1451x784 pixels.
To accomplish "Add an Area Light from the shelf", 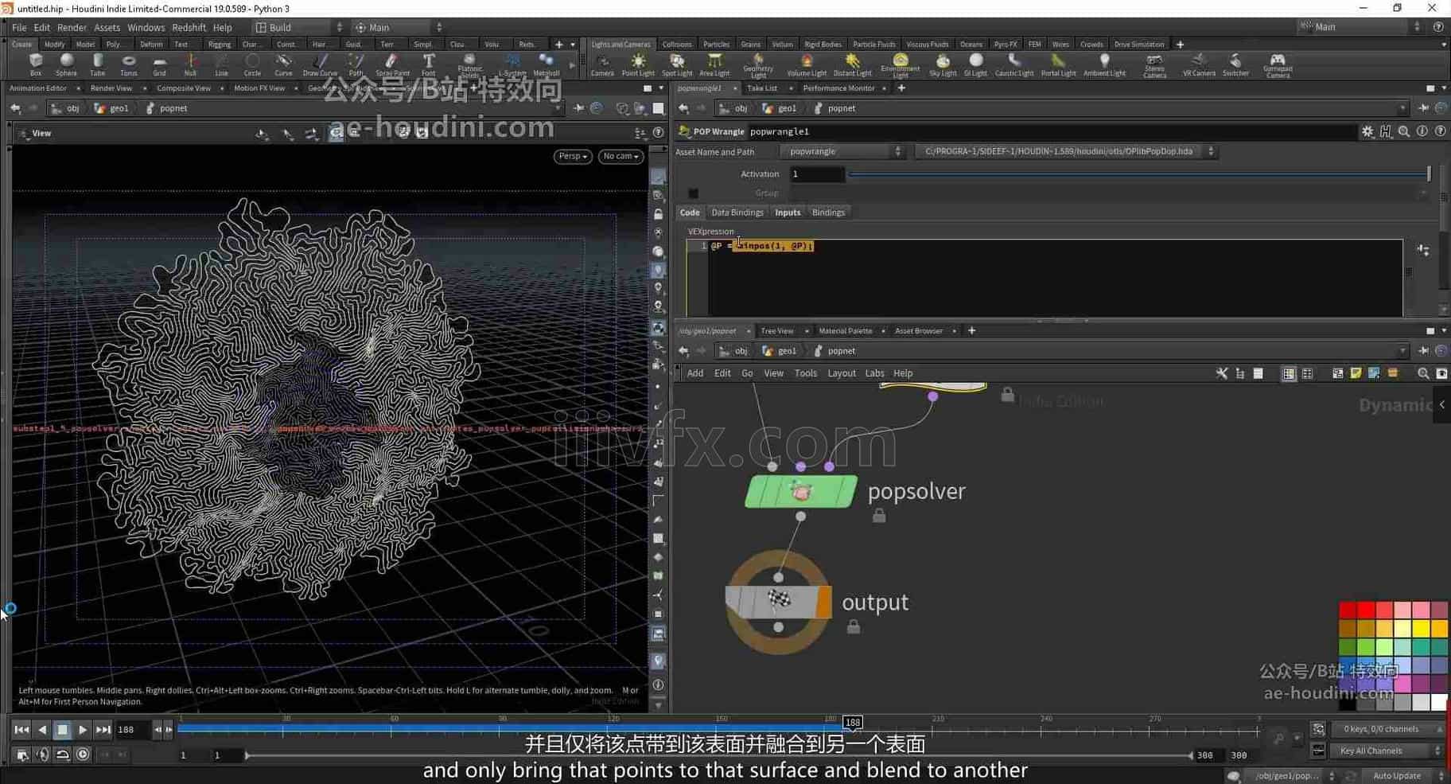I will [714, 64].
